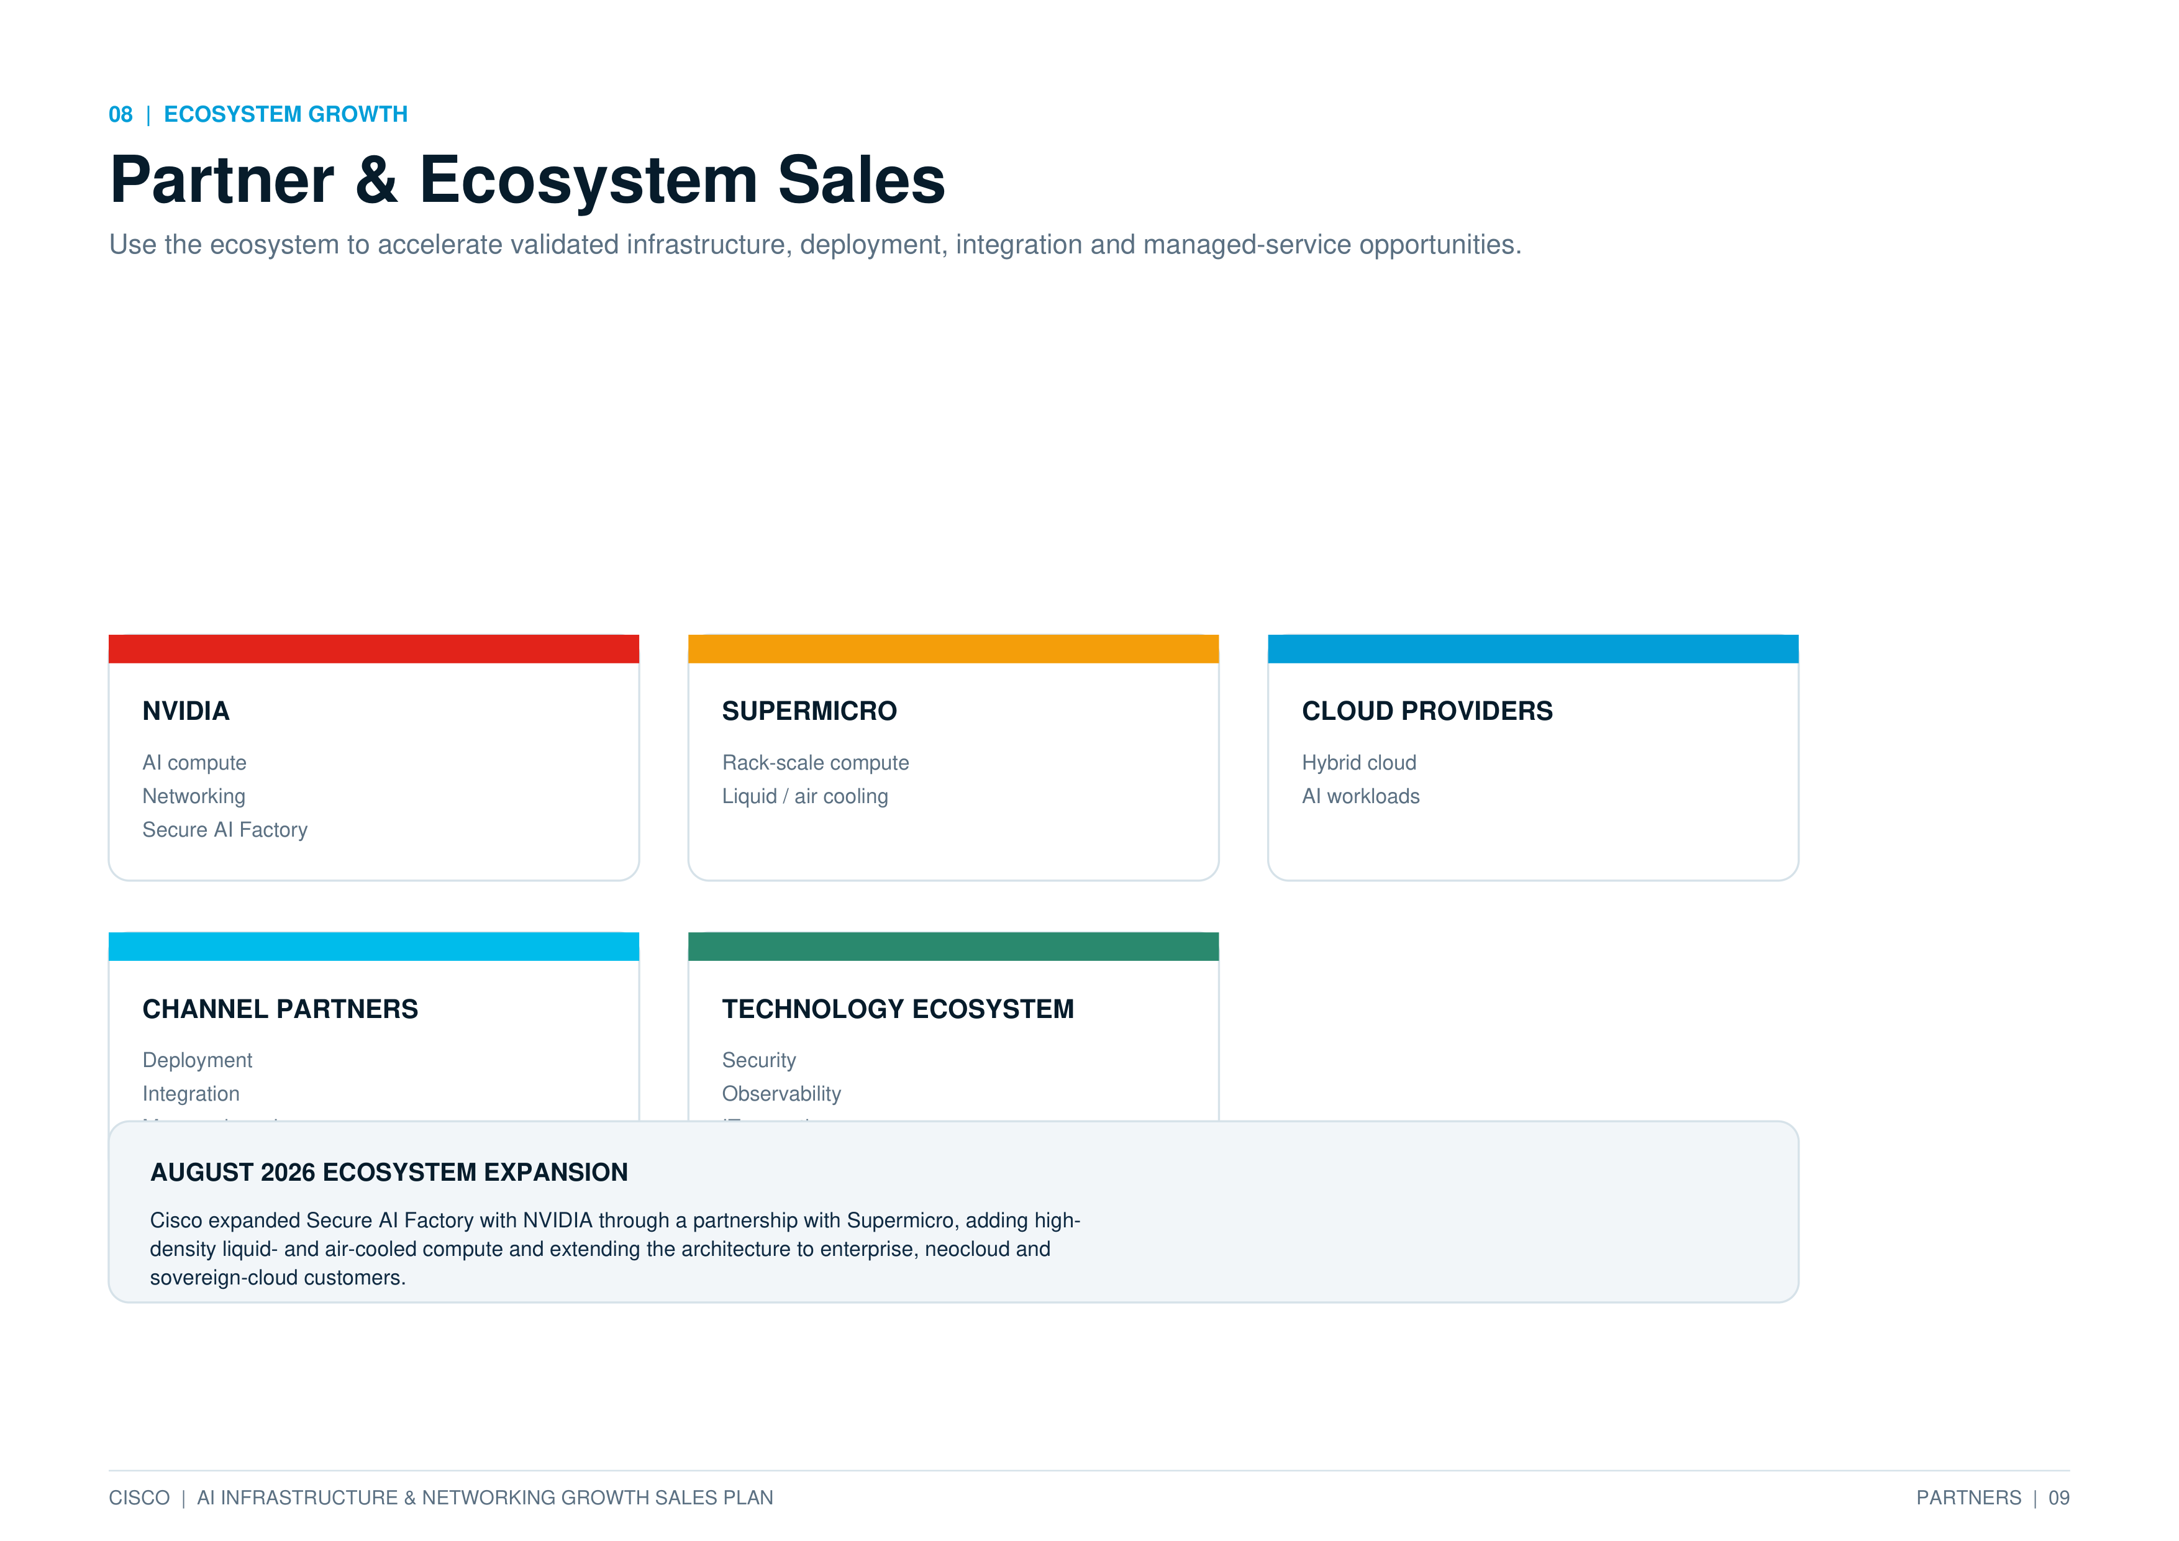Select 'Hybrid cloud' text
Image resolution: width=2179 pixels, height=1541 pixels.
pos(1359,763)
